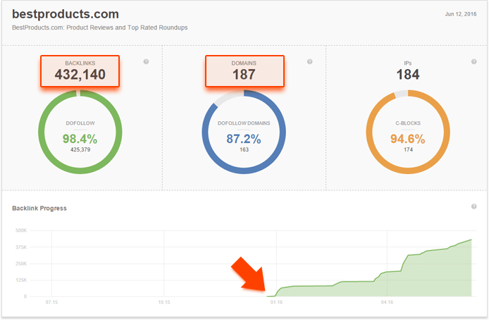The height and width of the screenshot is (320, 489).
Task: Click the 94.6% C-blocks percentage
Action: [407, 139]
